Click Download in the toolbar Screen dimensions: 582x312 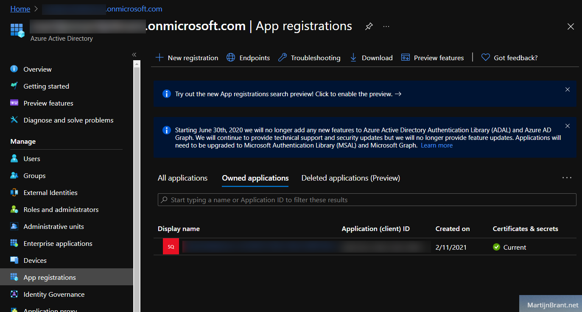(377, 58)
